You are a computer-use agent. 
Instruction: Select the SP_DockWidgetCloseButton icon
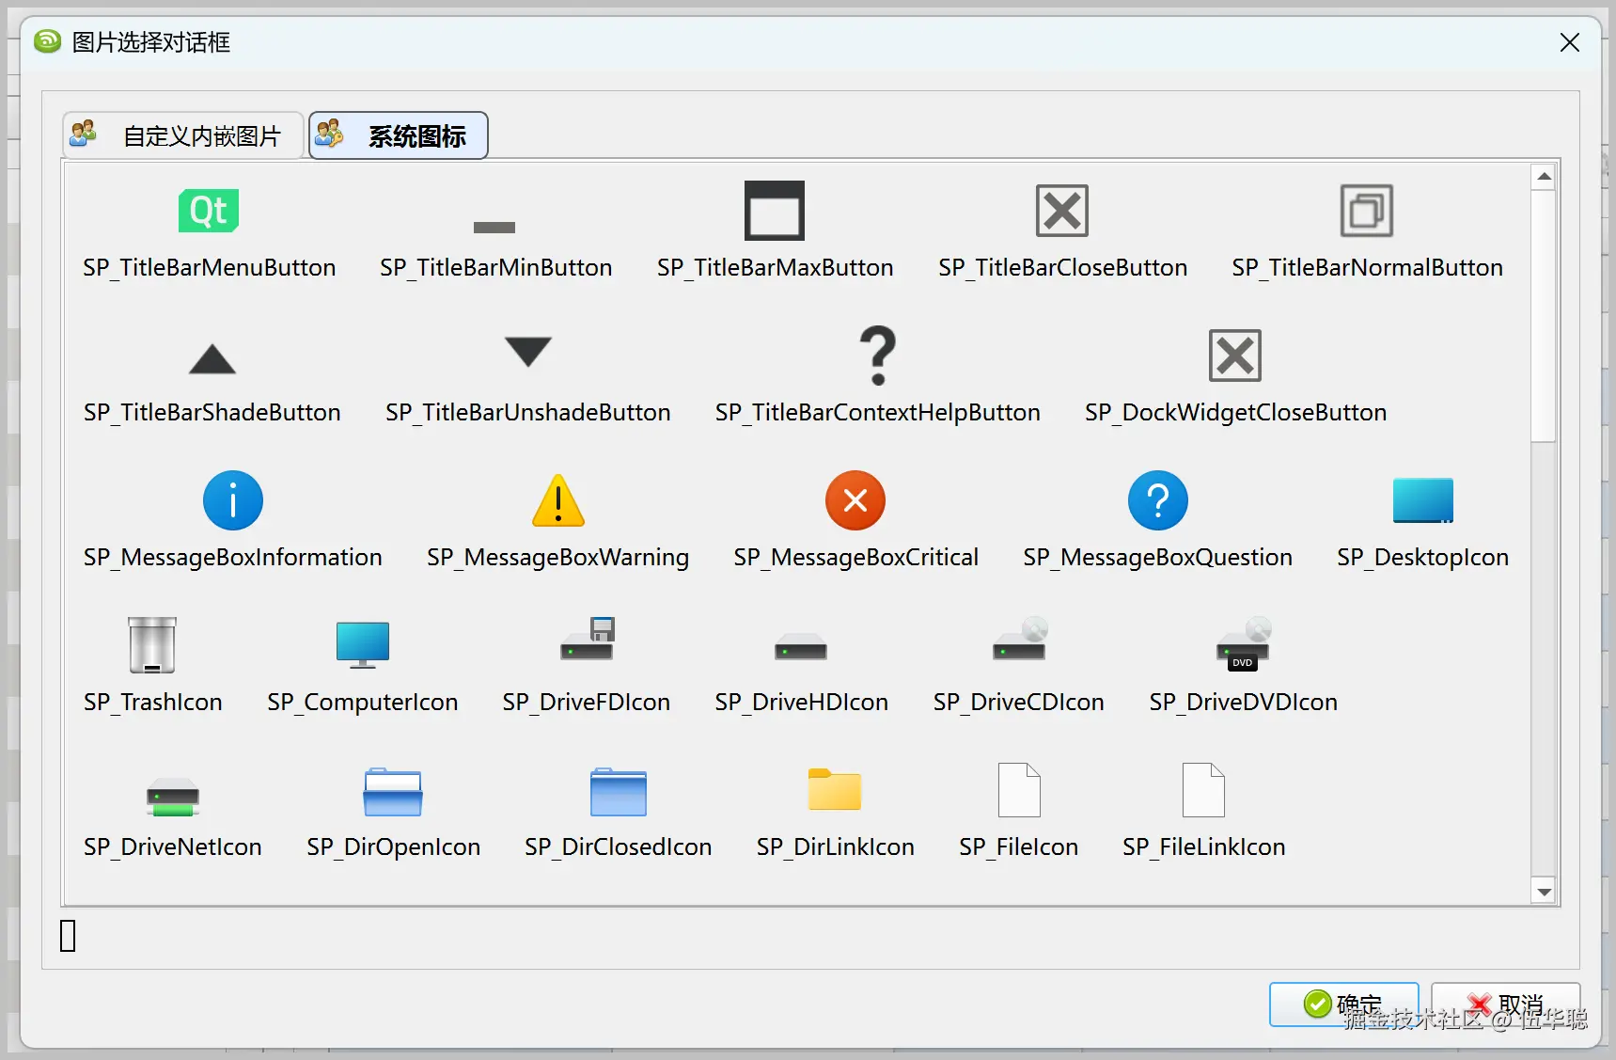tap(1235, 356)
